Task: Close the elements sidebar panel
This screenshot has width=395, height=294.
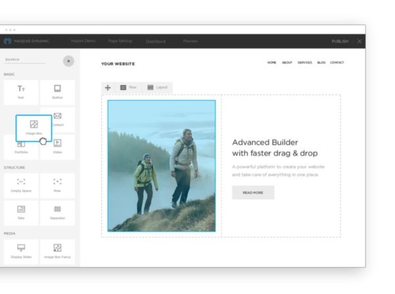Action: (x=68, y=61)
